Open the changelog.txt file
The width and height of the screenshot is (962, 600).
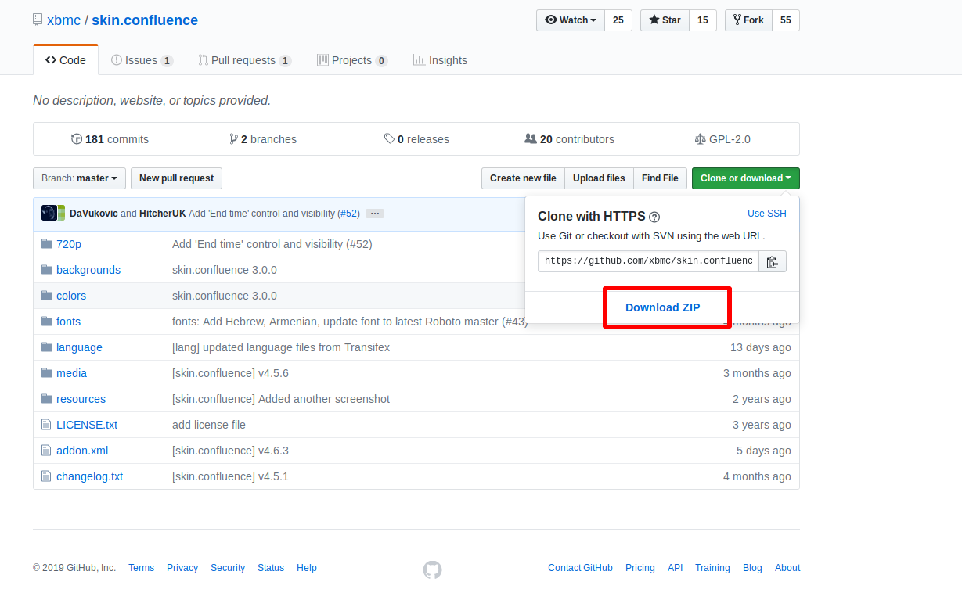pyautogui.click(x=89, y=476)
